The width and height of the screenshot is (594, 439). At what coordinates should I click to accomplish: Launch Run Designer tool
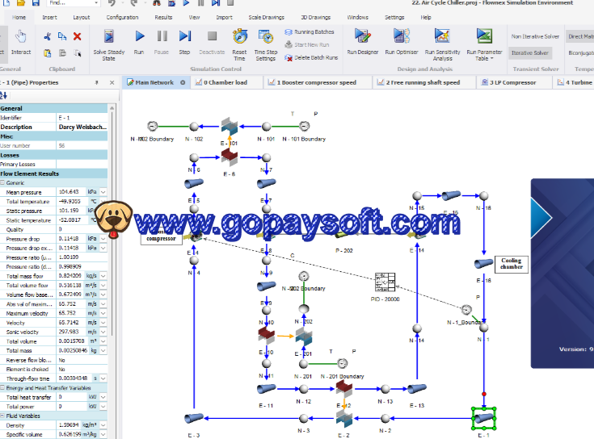(x=362, y=36)
